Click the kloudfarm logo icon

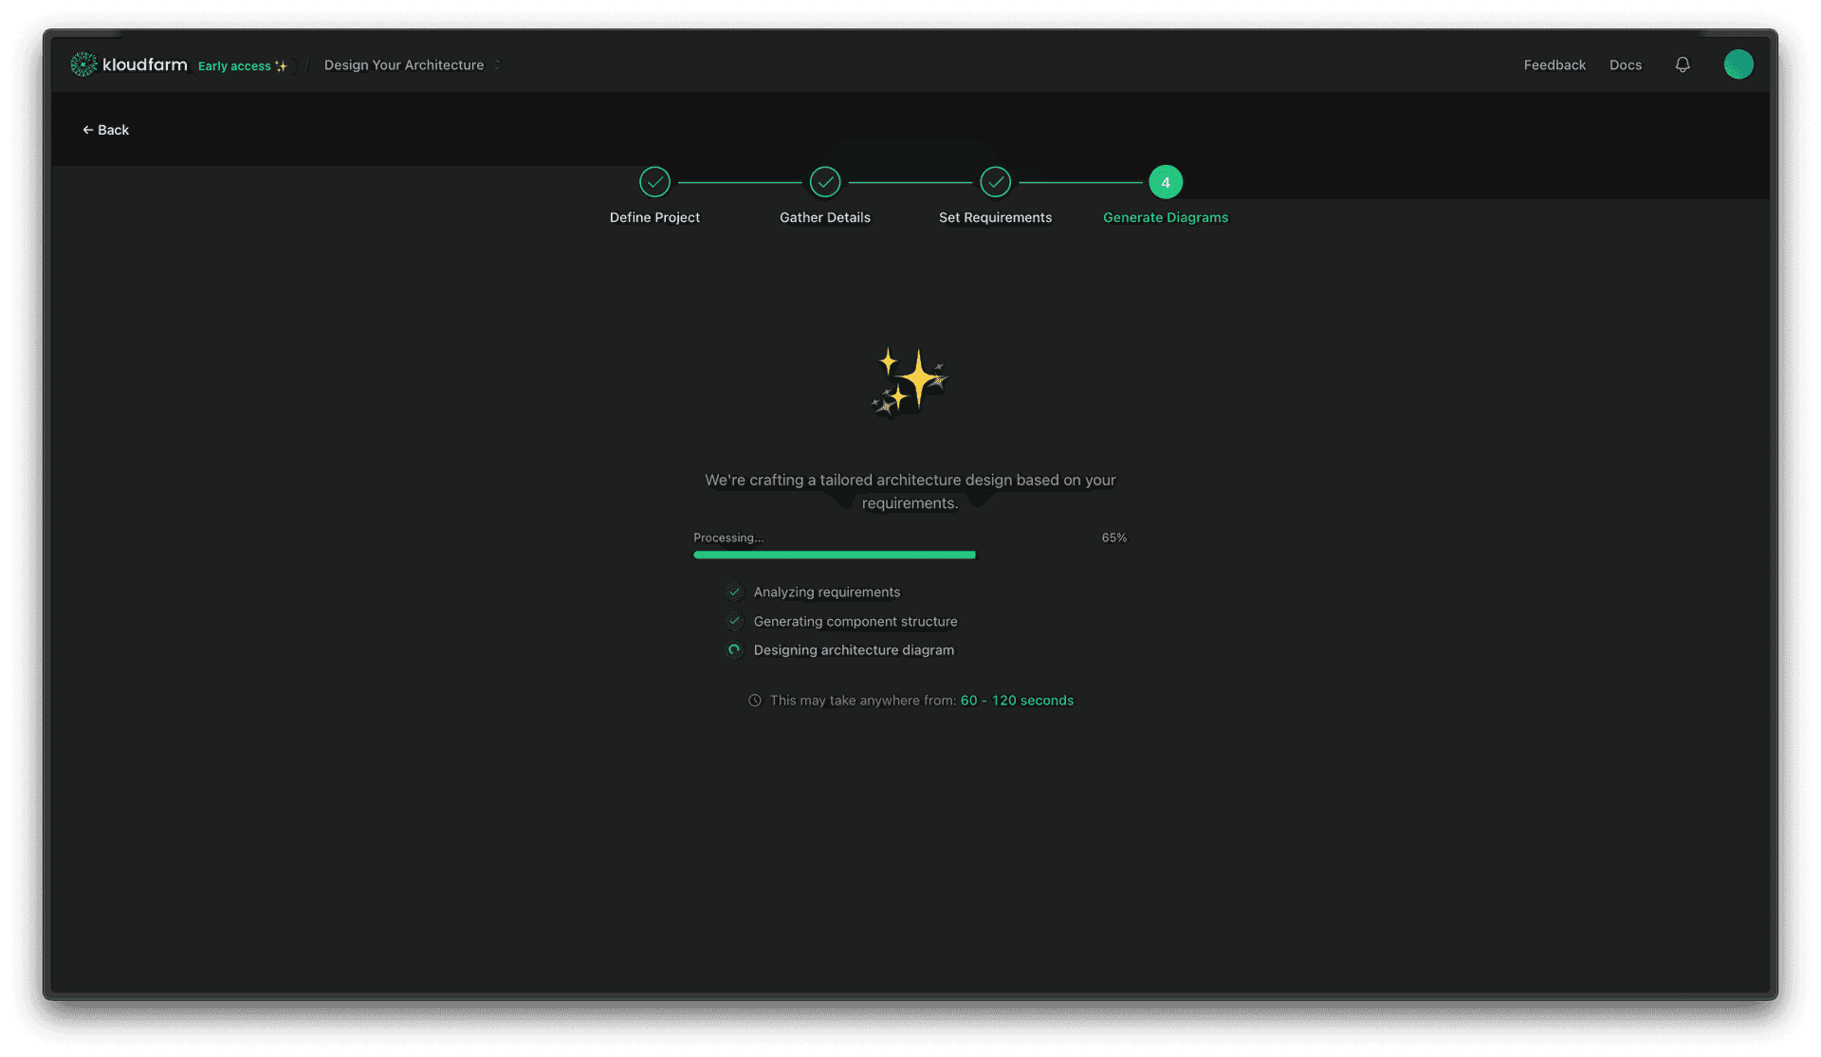coord(83,64)
